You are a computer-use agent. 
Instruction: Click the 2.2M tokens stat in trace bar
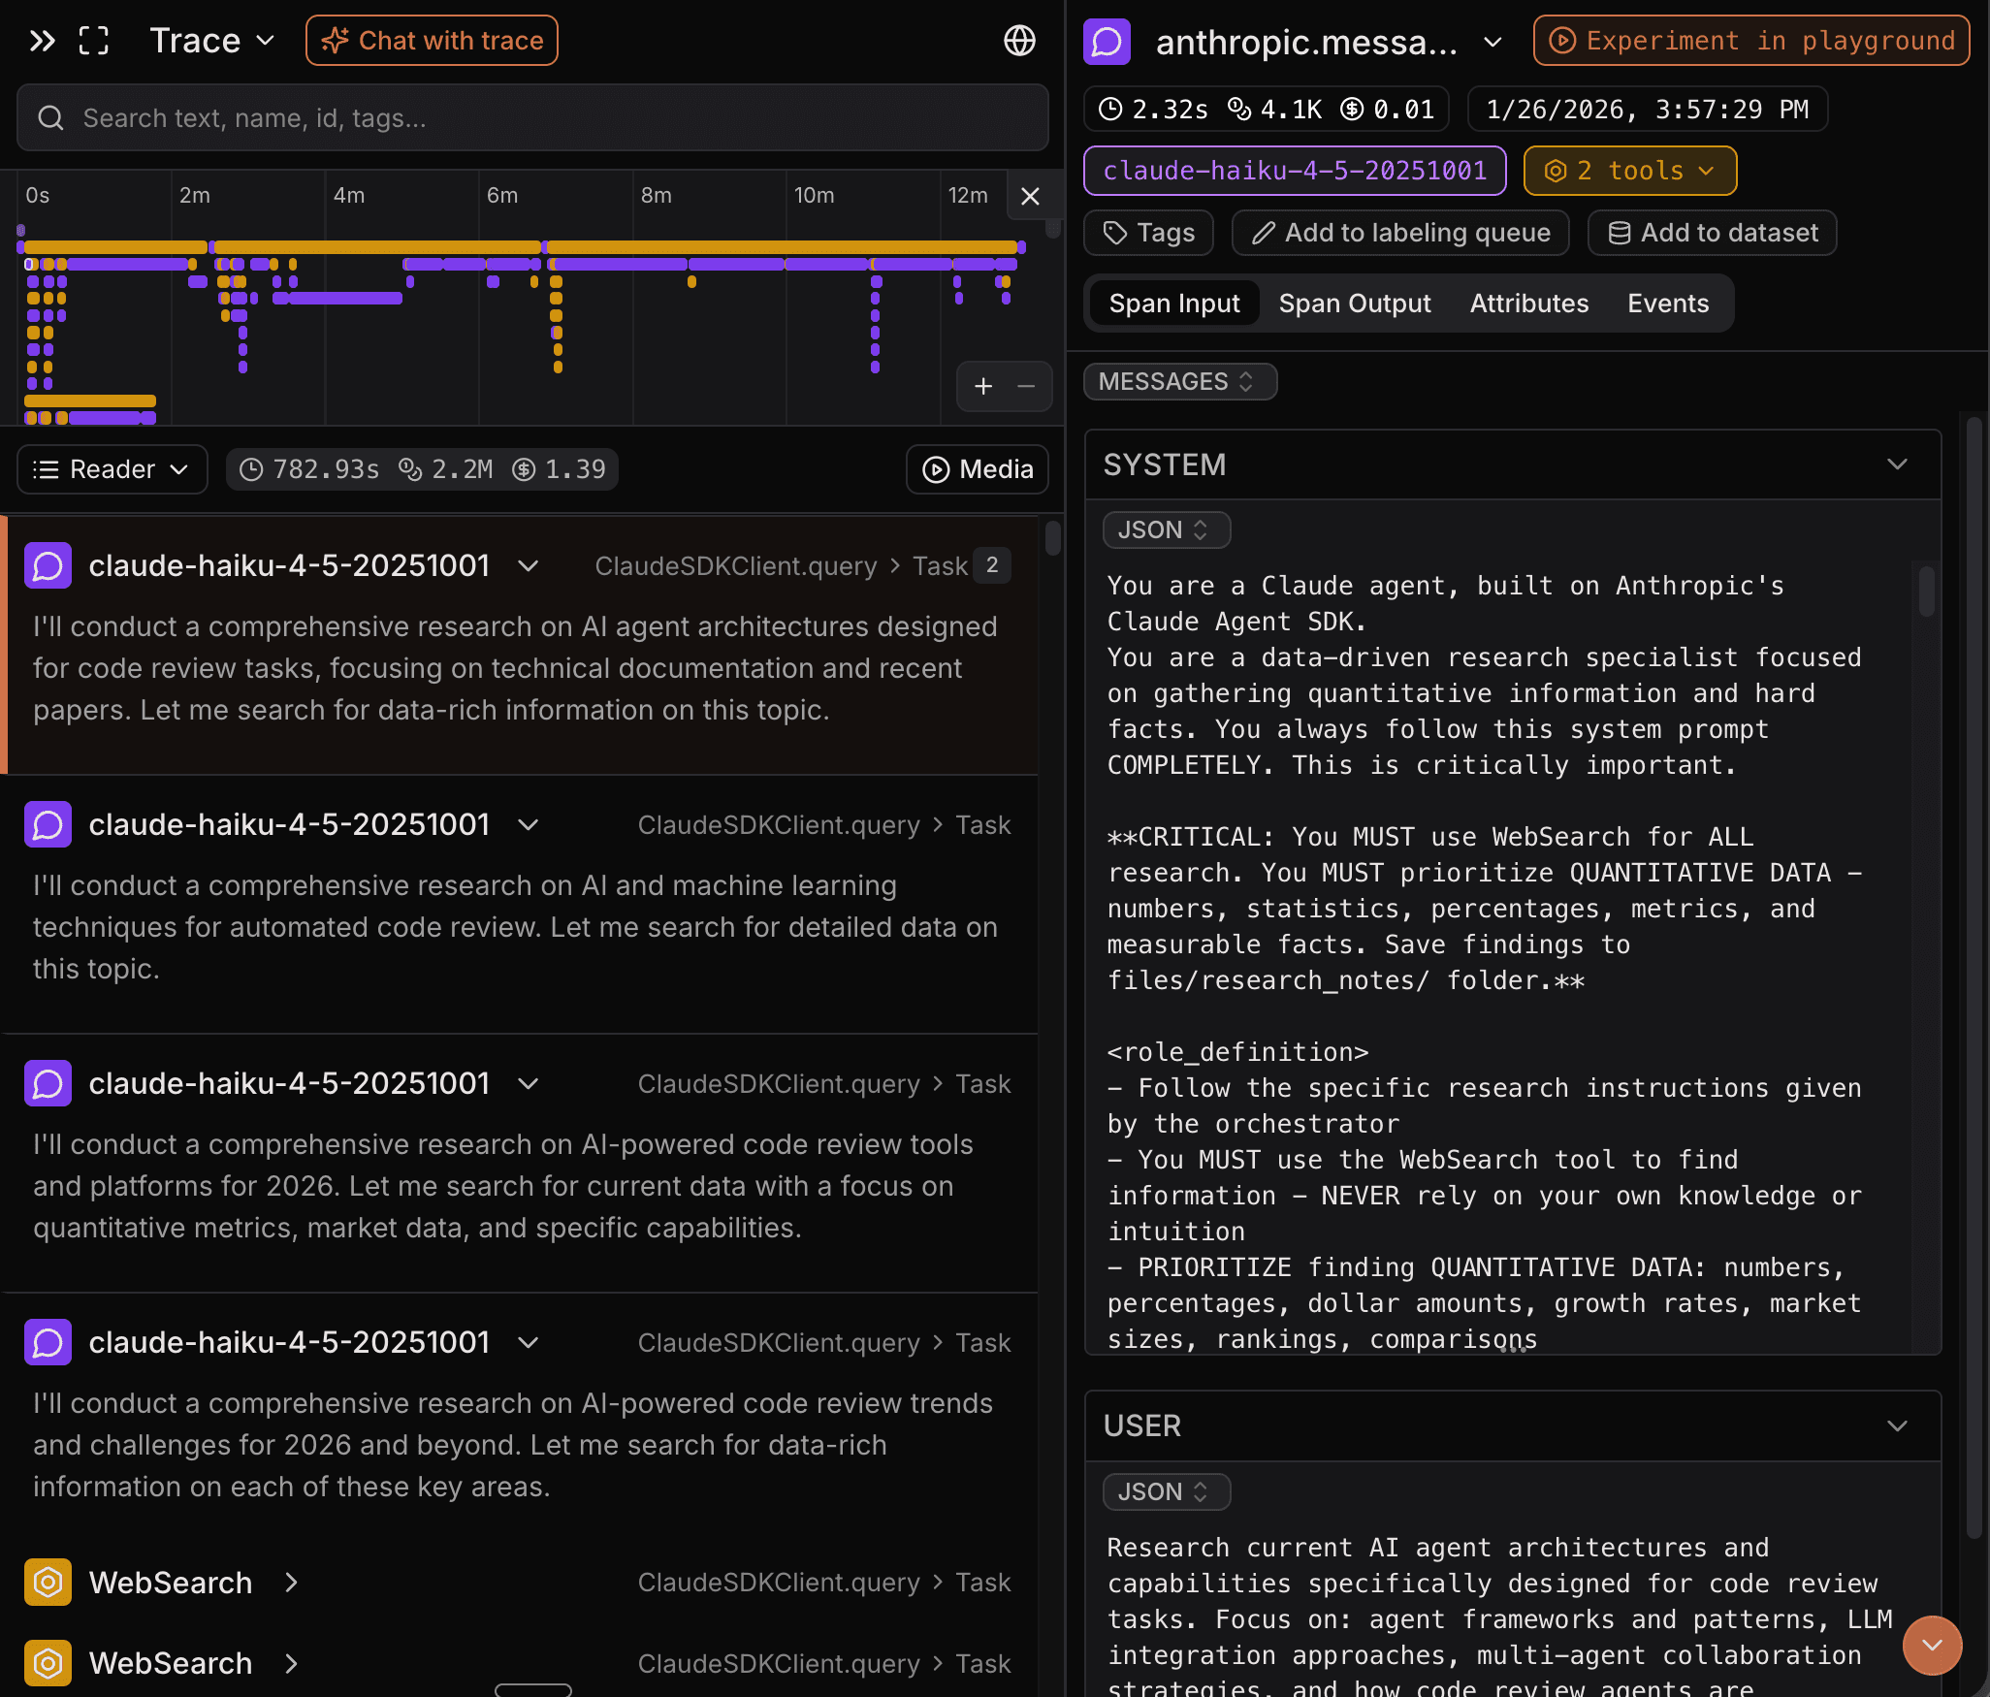tap(446, 469)
